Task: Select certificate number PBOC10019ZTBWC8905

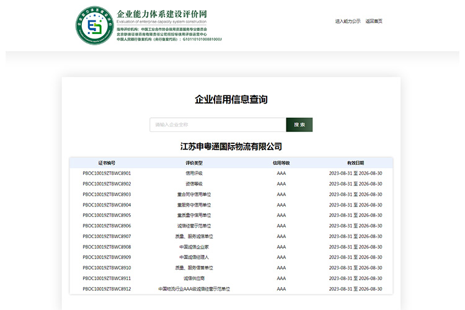Action: [x=107, y=215]
